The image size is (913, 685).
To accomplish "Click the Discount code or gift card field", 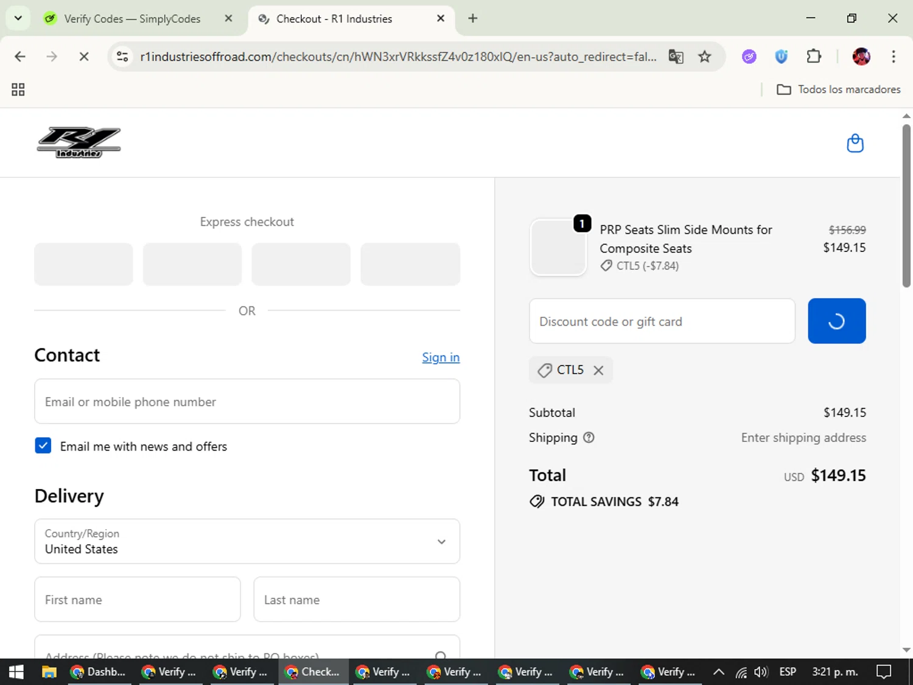I will click(662, 321).
